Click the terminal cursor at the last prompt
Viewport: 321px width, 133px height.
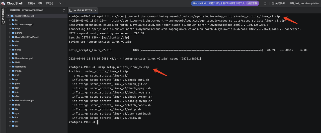click(x=98, y=122)
